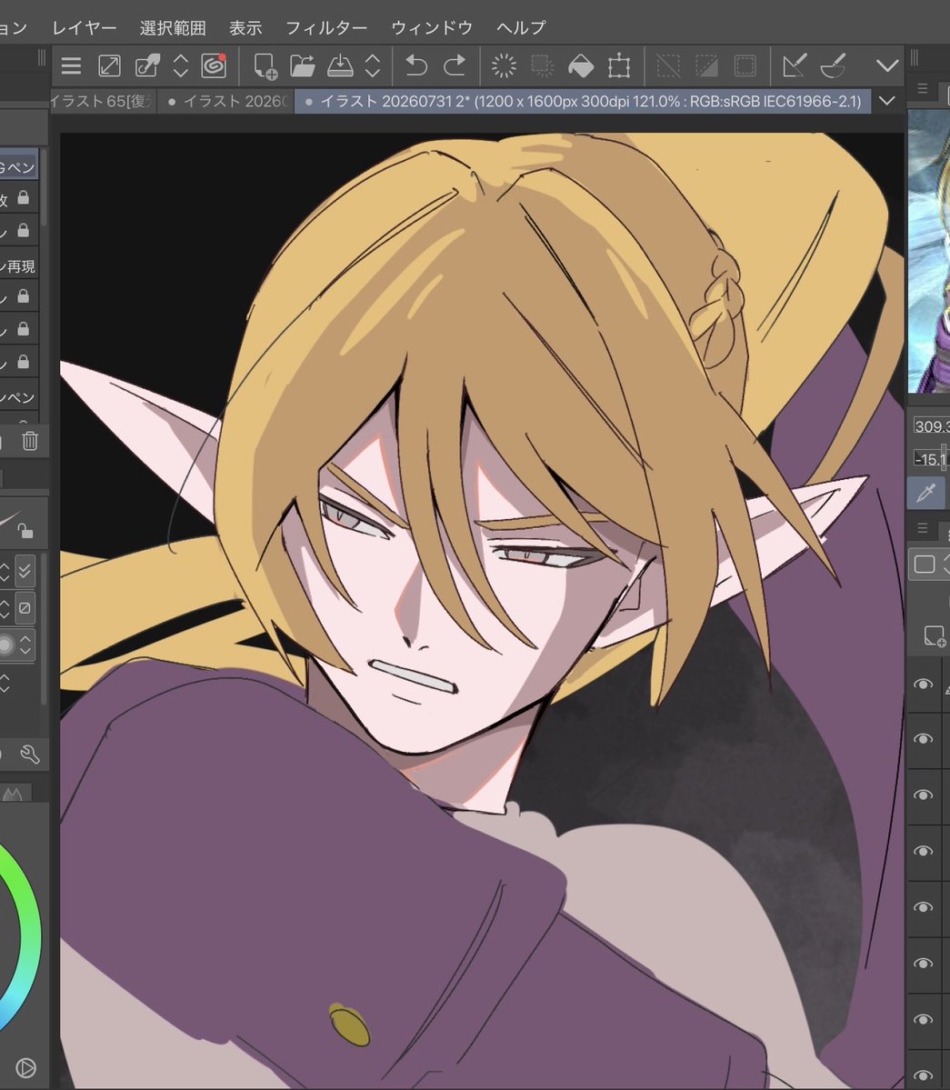Screen dimensions: 950x1090
Task: Click the stepper left of the double-checkmark box
Action: [5, 572]
